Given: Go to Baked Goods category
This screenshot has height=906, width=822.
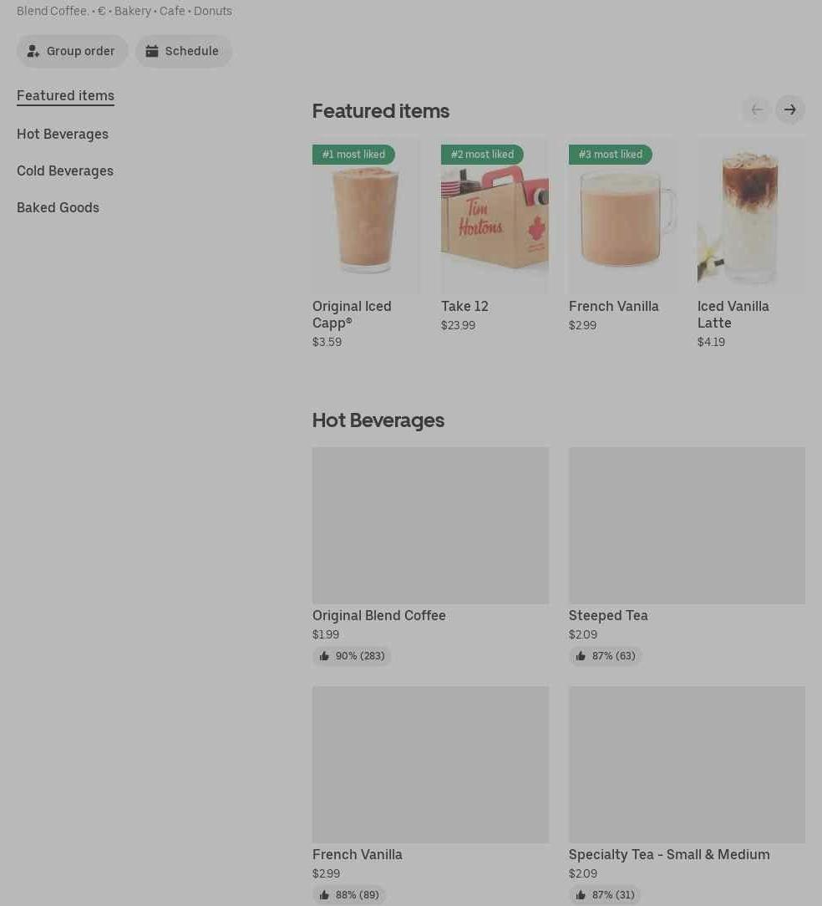Looking at the screenshot, I should (x=58, y=207).
